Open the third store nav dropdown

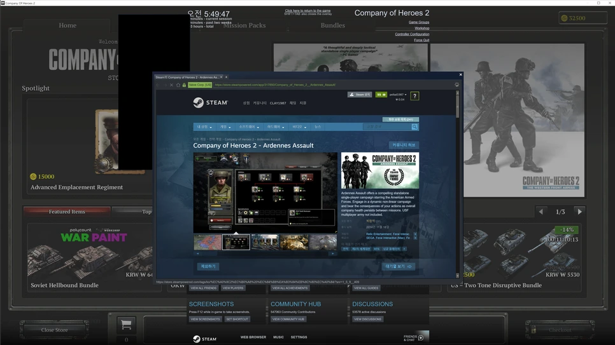click(249, 127)
